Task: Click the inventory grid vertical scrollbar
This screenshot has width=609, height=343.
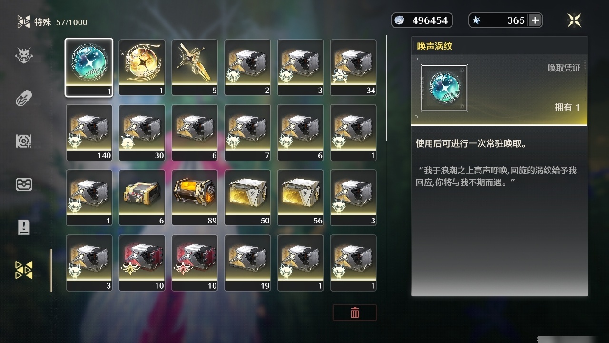Action: [x=386, y=88]
